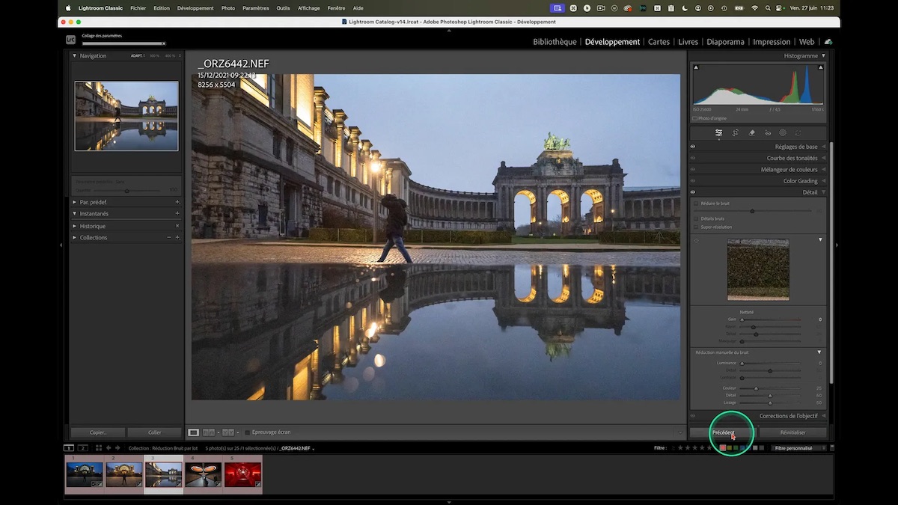
Task: Enable the Super-résolution checkbox
Action: (696, 227)
